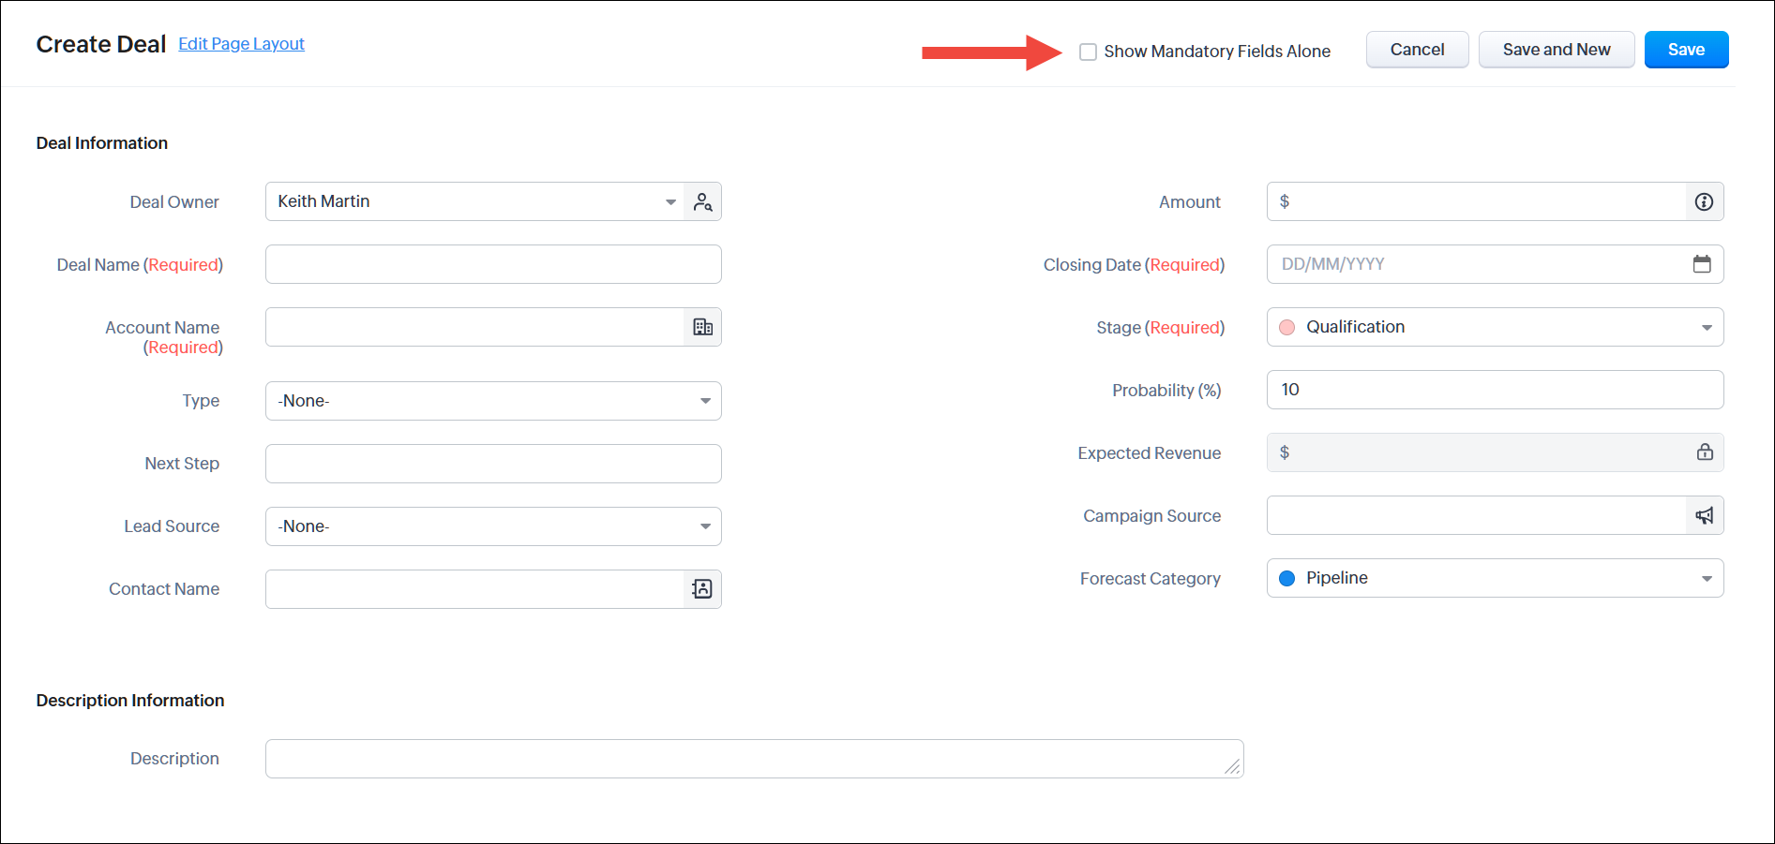Open Edit Page Layout
The height and width of the screenshot is (844, 1775).
pyautogui.click(x=241, y=43)
